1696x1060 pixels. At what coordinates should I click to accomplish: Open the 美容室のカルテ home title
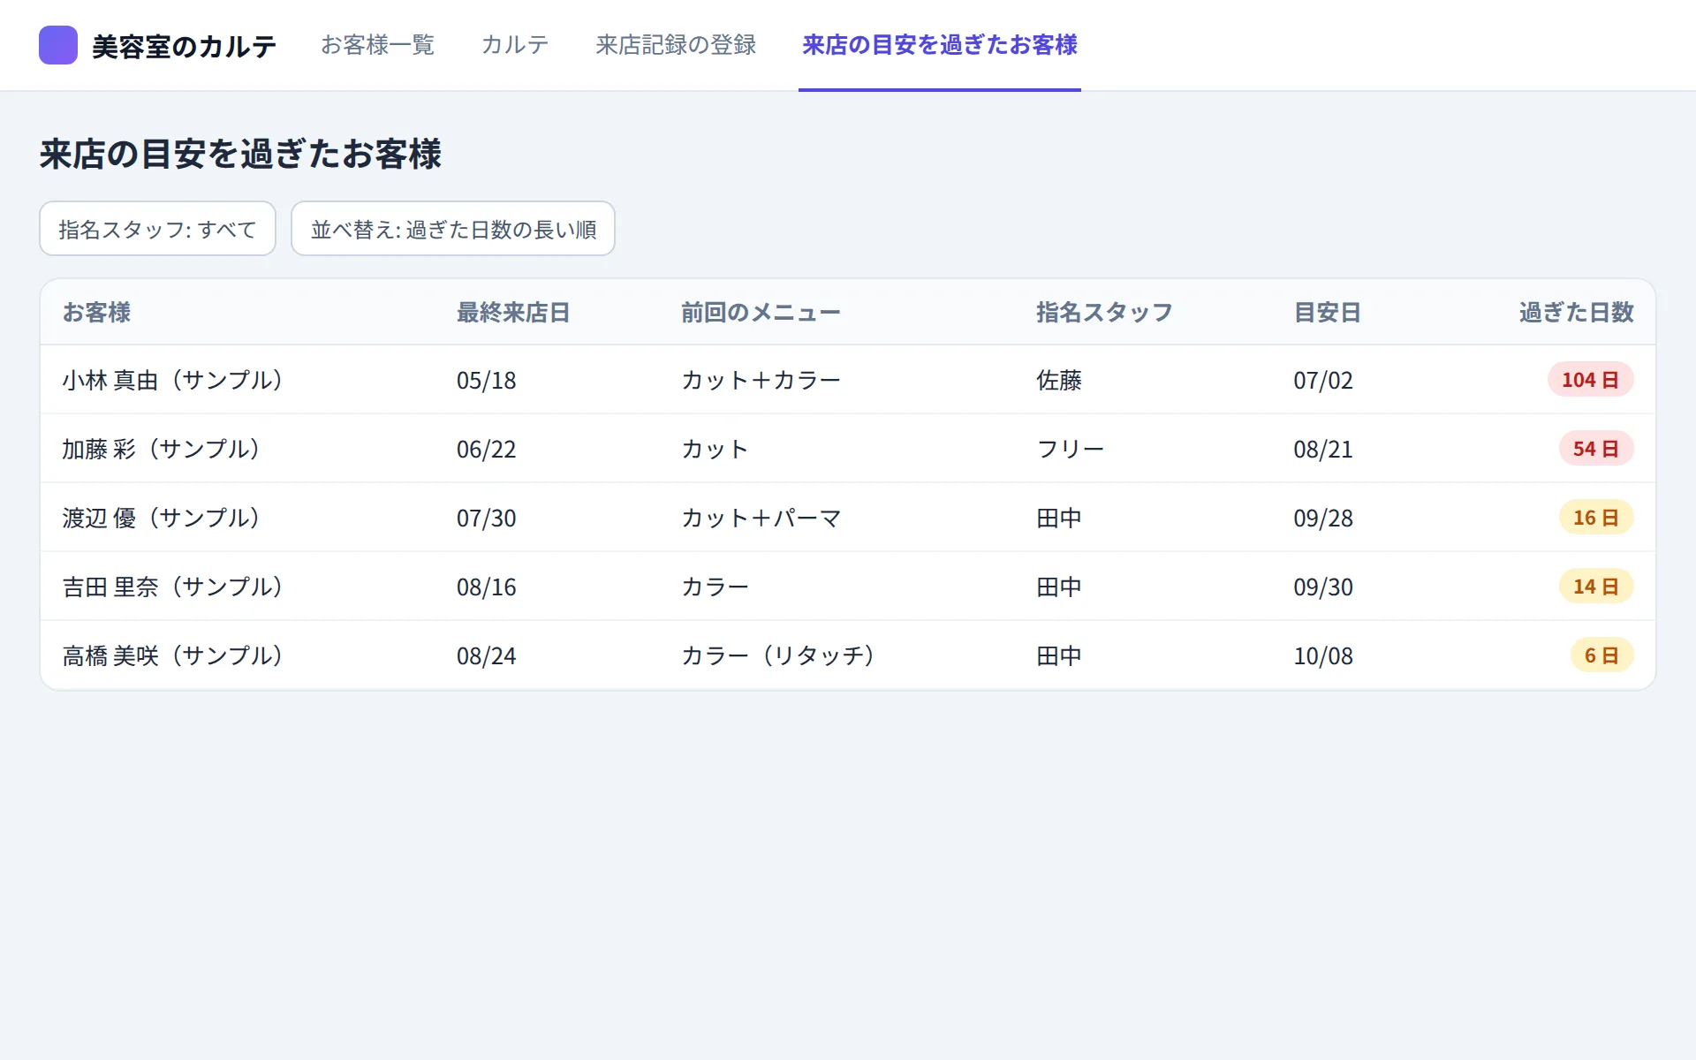184,46
